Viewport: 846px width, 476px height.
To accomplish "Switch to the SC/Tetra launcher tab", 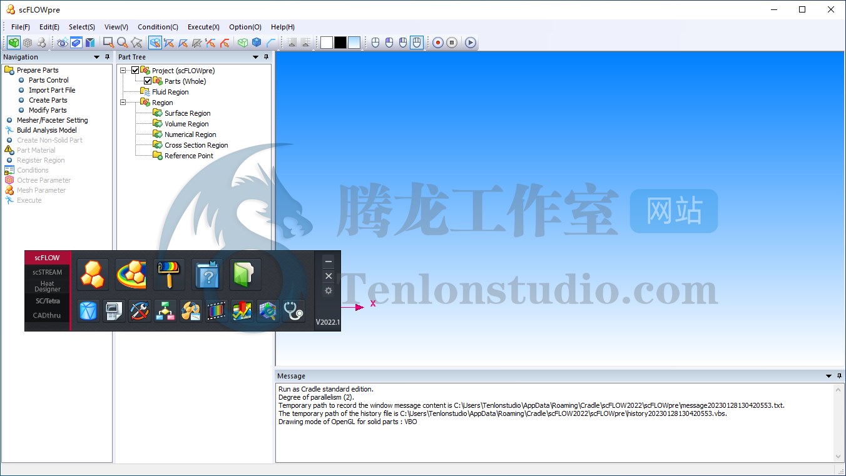I will tap(48, 301).
